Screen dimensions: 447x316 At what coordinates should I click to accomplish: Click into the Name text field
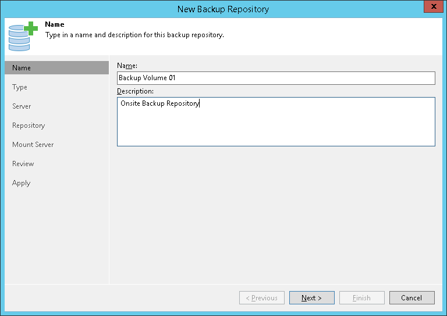point(276,78)
